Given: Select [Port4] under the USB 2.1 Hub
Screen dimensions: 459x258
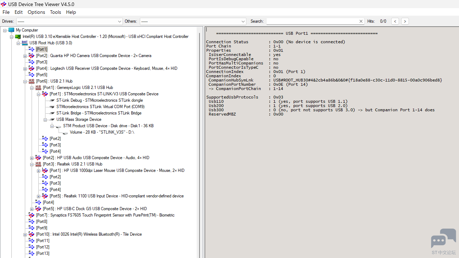Looking at the screenshot, I should (48, 202).
